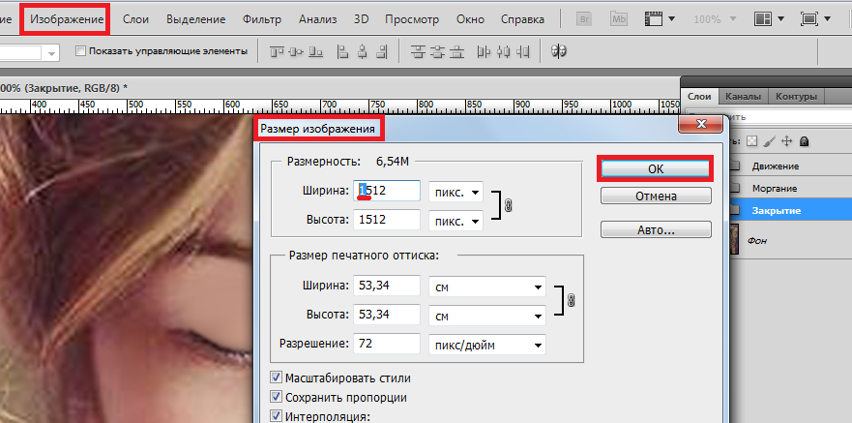Click the print Высота field 53,34

pos(387,315)
